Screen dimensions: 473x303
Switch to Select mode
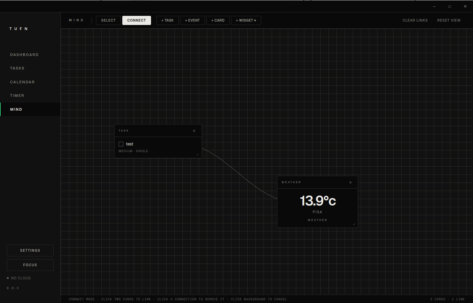click(108, 20)
